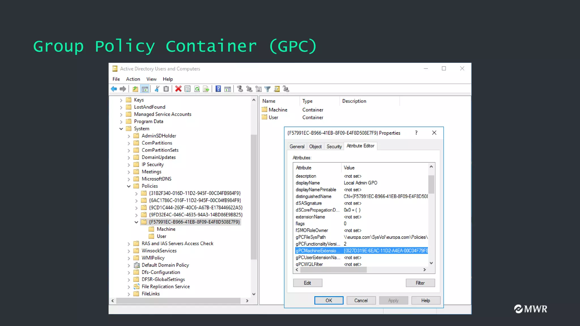The height and width of the screenshot is (326, 580).
Task: Switch to the Object tab
Action: [315, 147]
